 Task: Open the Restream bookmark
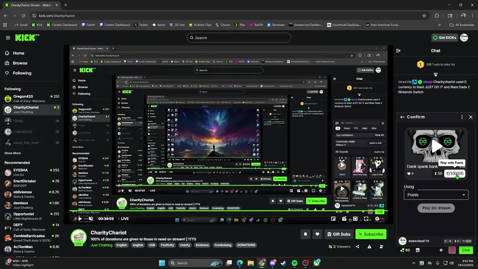(x=276, y=25)
